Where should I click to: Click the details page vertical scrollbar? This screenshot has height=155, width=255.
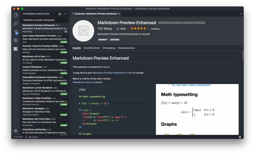tap(243, 55)
